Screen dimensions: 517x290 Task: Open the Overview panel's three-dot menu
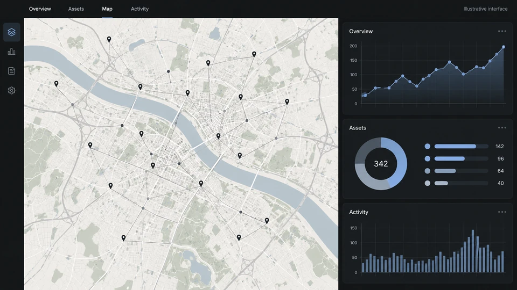coord(502,31)
